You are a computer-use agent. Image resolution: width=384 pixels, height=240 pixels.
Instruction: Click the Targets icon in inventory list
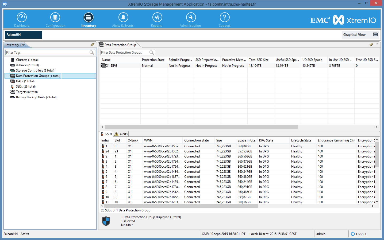[x=13, y=92]
